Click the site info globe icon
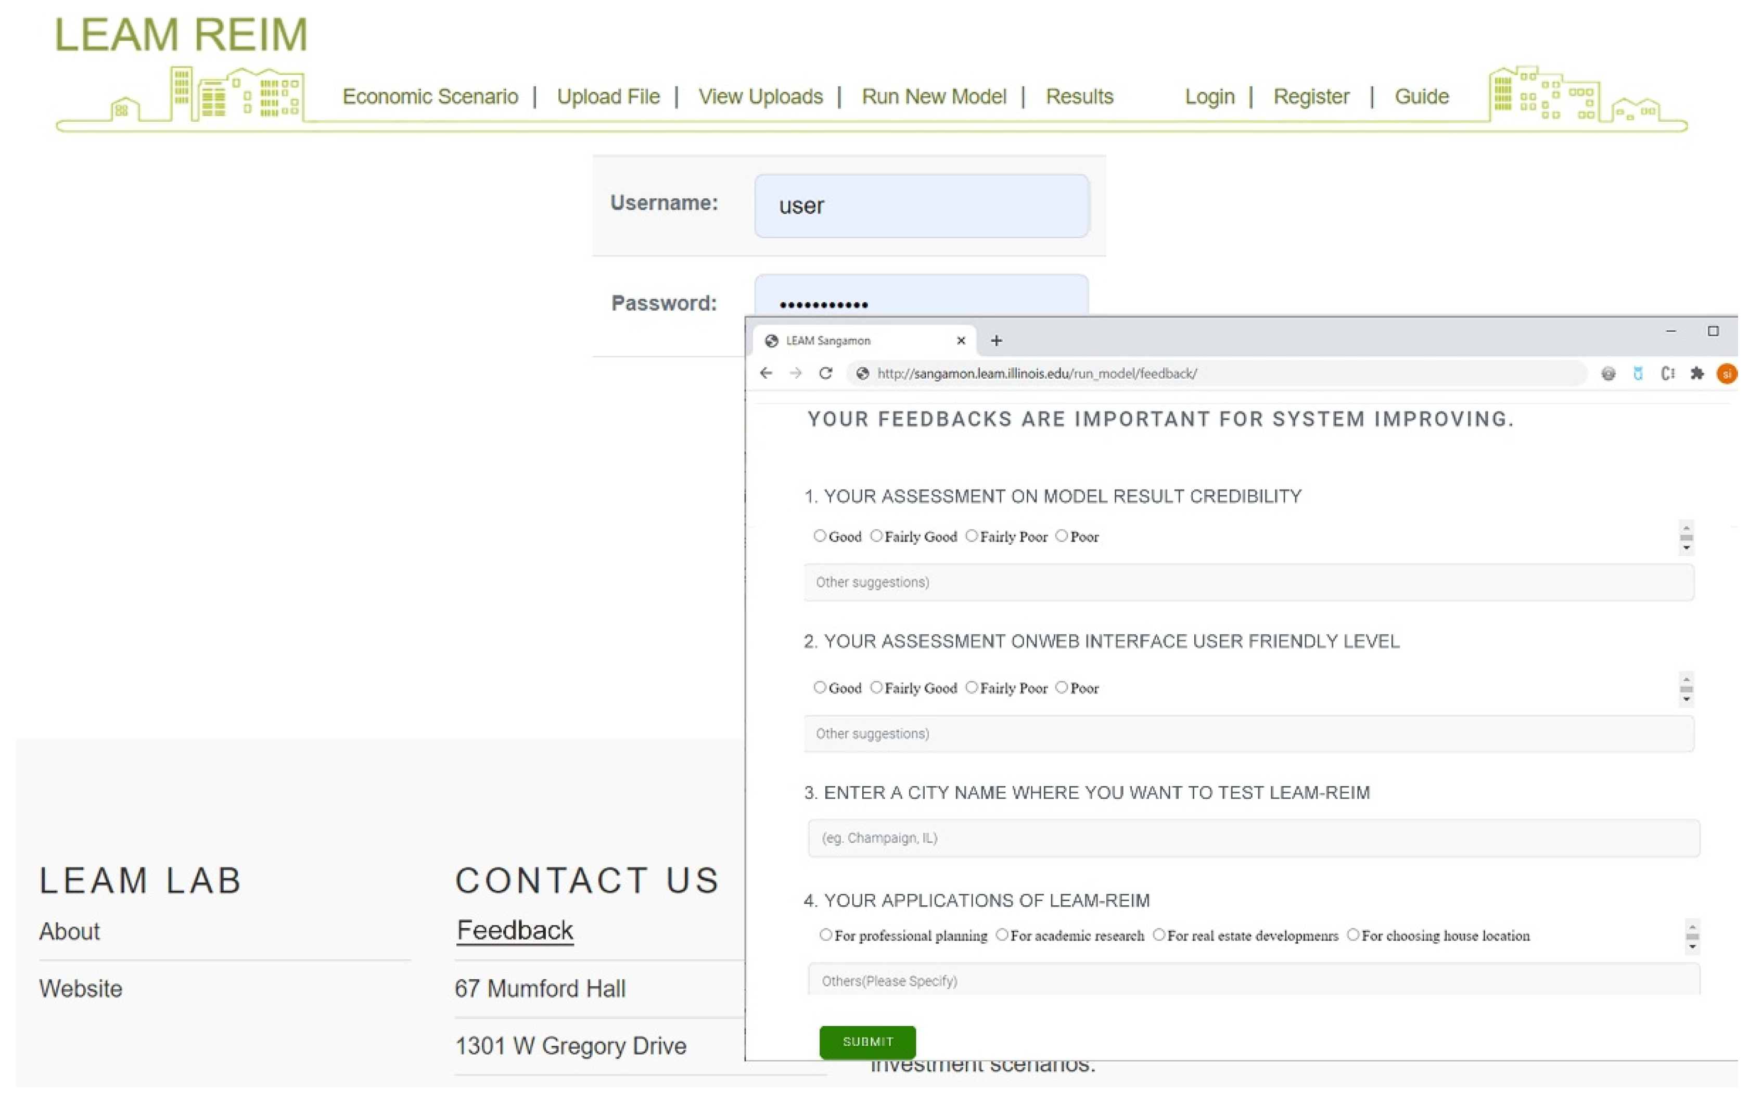The image size is (1762, 1103). 862,374
